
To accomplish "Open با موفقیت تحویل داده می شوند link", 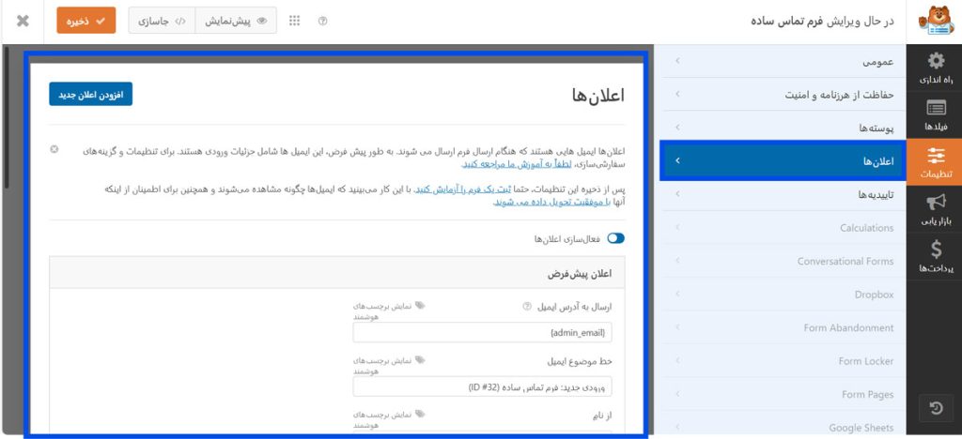I will point(551,202).
